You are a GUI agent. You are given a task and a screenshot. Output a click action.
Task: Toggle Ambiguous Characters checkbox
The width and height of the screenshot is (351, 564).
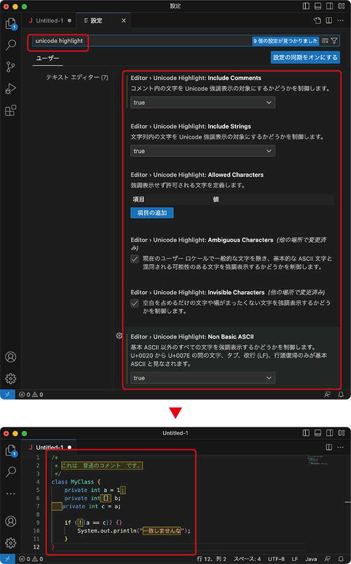[x=134, y=259]
